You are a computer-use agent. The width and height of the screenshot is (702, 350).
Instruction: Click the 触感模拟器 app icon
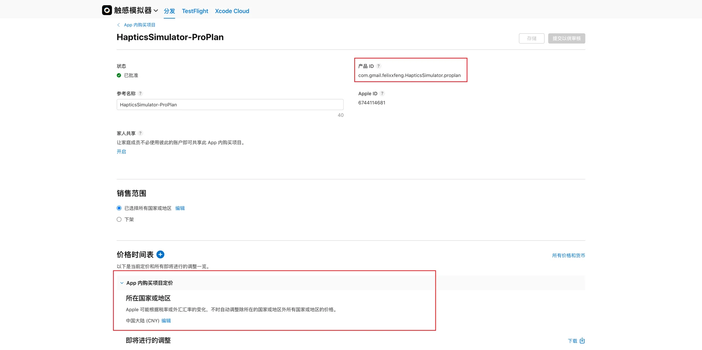coord(107,10)
